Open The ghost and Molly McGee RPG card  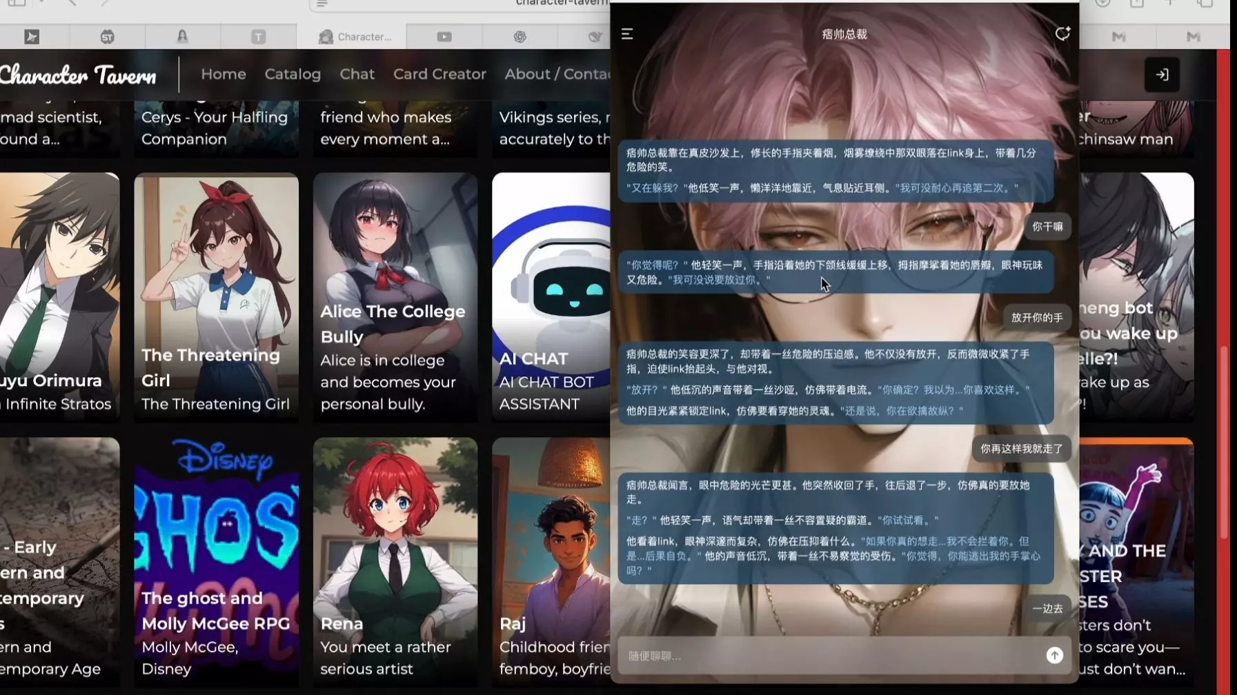[x=217, y=562]
